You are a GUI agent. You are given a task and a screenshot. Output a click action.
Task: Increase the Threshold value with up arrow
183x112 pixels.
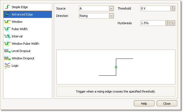[173, 7]
